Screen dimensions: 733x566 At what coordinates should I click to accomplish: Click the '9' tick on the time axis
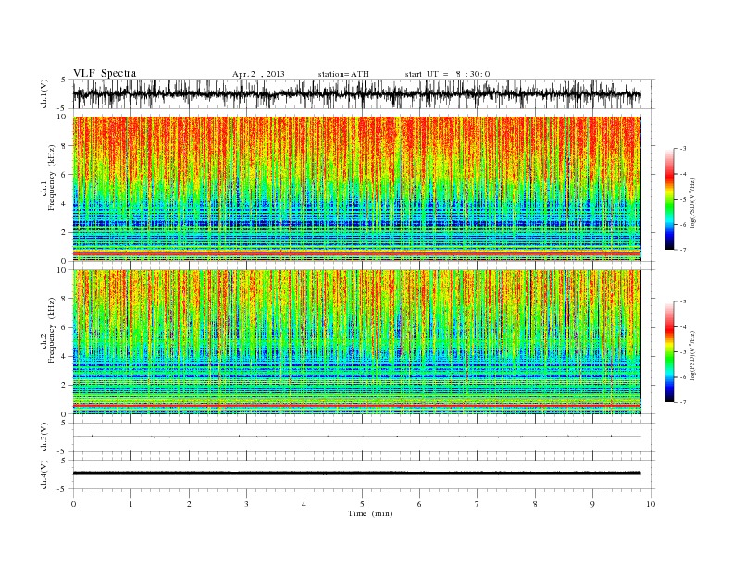pos(592,504)
